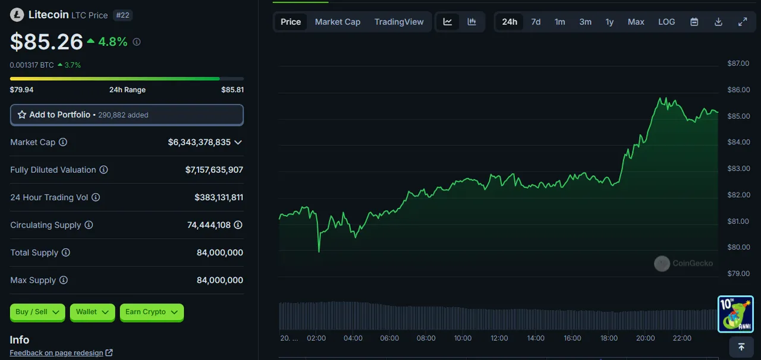Select the Market Cap chart tab

click(338, 22)
